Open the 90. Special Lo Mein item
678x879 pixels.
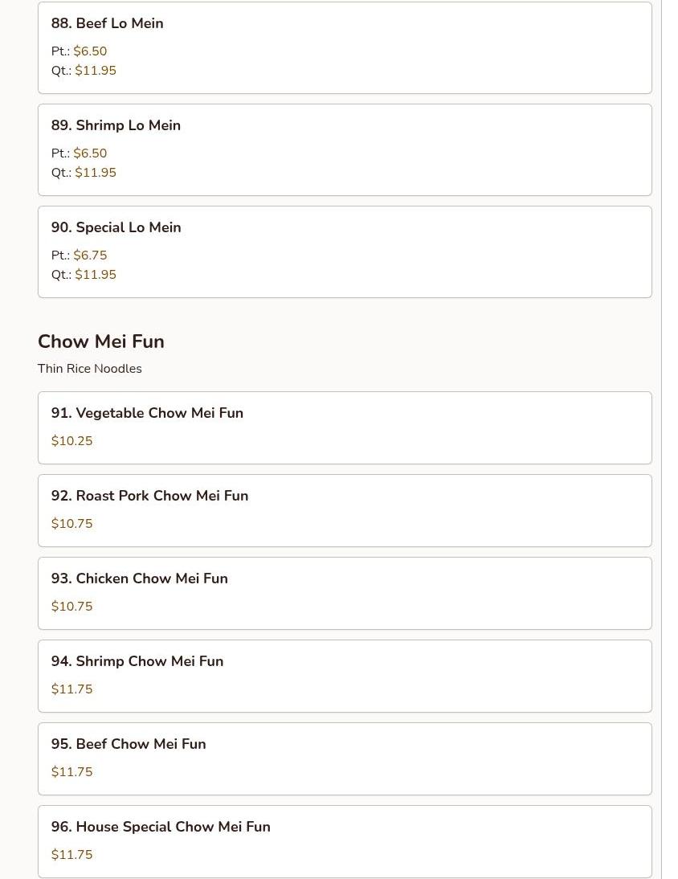point(116,227)
